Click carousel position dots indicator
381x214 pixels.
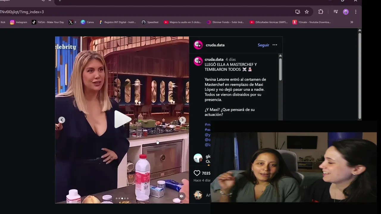point(122,198)
